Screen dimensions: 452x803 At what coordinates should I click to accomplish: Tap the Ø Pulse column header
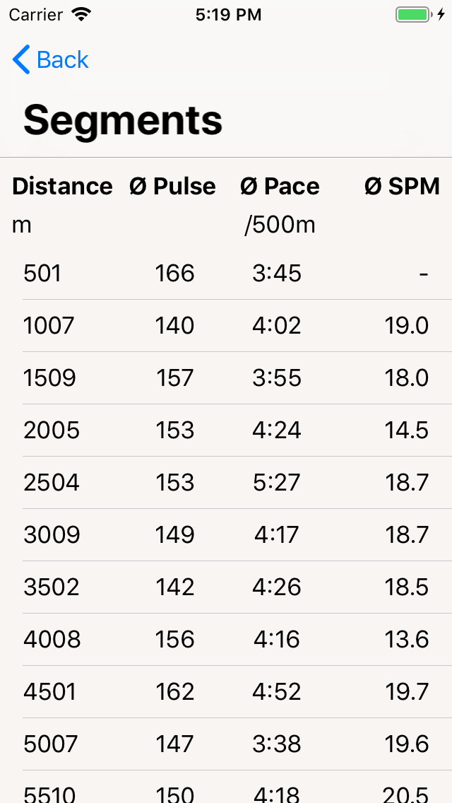[x=172, y=186]
